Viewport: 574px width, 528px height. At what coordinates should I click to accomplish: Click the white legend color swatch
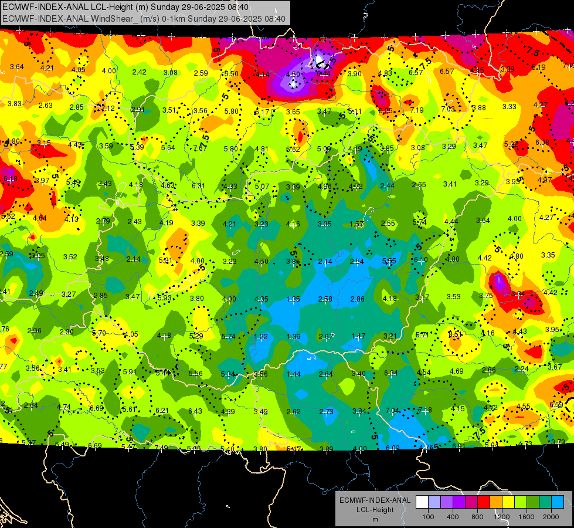[x=422, y=502]
